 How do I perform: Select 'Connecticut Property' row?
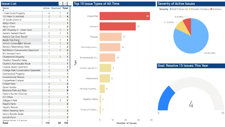(35, 74)
